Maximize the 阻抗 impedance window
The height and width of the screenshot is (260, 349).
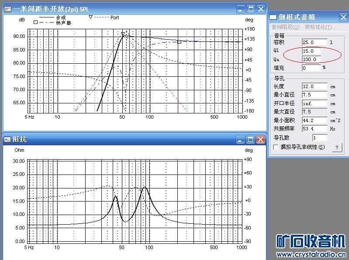(250, 140)
